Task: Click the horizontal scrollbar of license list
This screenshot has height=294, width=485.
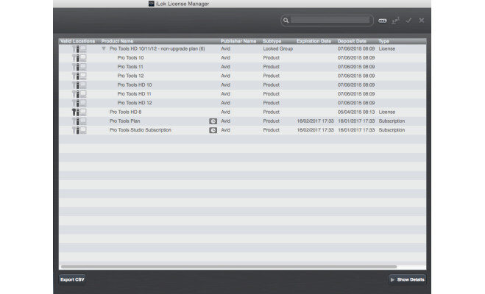Action: point(229,267)
